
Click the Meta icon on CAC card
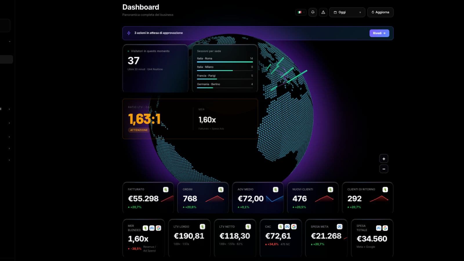(x=287, y=226)
